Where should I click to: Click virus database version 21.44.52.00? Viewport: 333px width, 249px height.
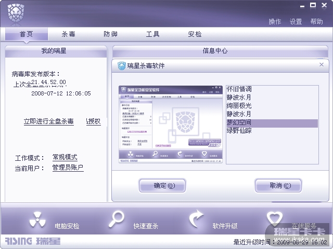48,82
